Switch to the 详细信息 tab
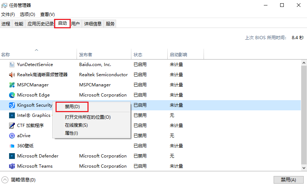307x188 pixels. tap(93, 24)
